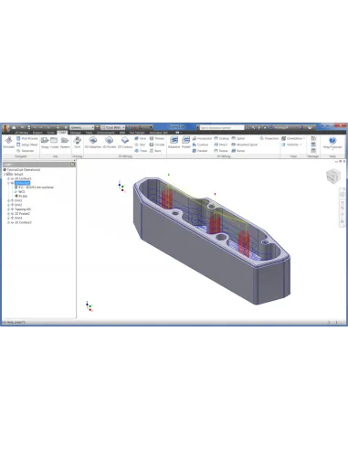Image resolution: width=348 pixels, height=450 pixels.
Task: Click the Post Process button
Action: 27,138
